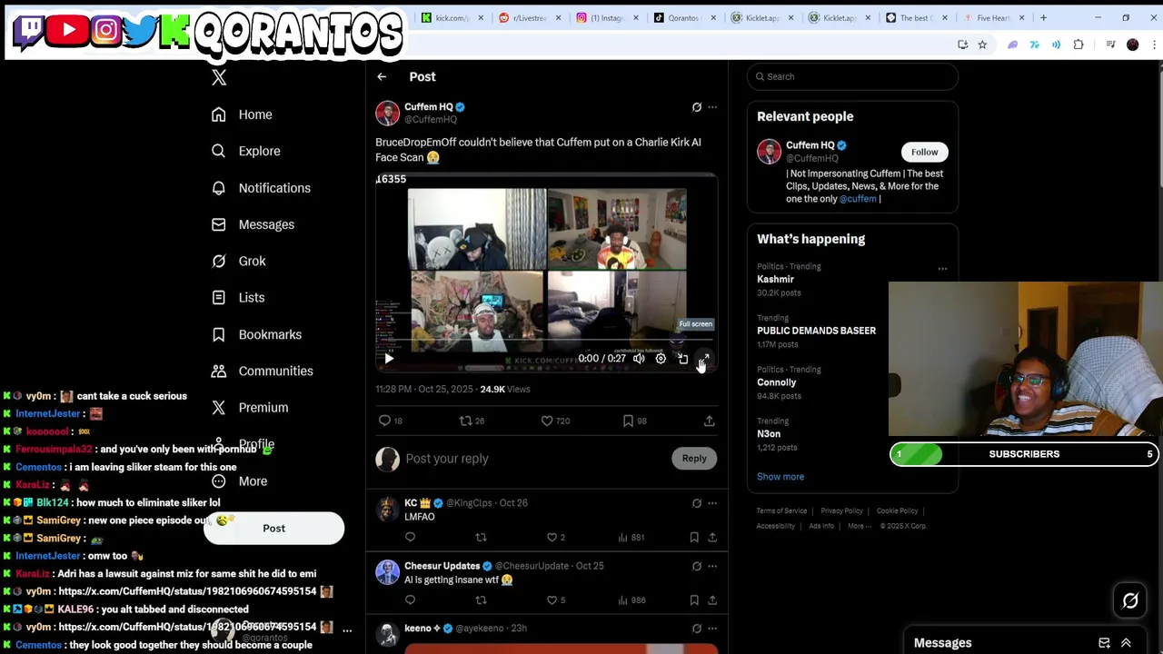Like the post with 720 likes
This screenshot has width=1163, height=654.
click(555, 421)
